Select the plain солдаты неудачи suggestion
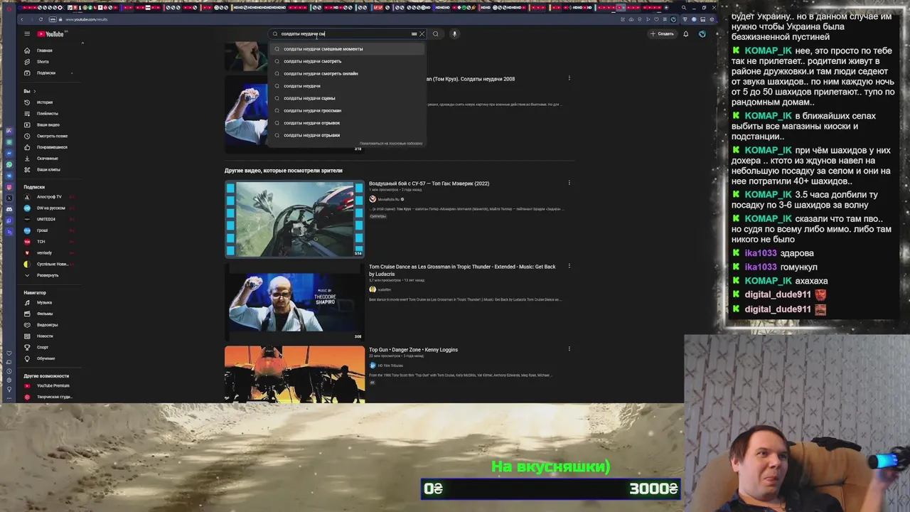 click(348, 86)
